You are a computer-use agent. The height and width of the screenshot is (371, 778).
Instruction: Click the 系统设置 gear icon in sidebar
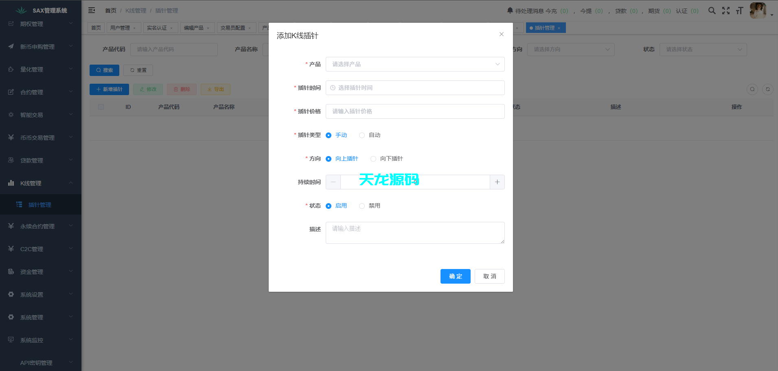click(x=11, y=294)
